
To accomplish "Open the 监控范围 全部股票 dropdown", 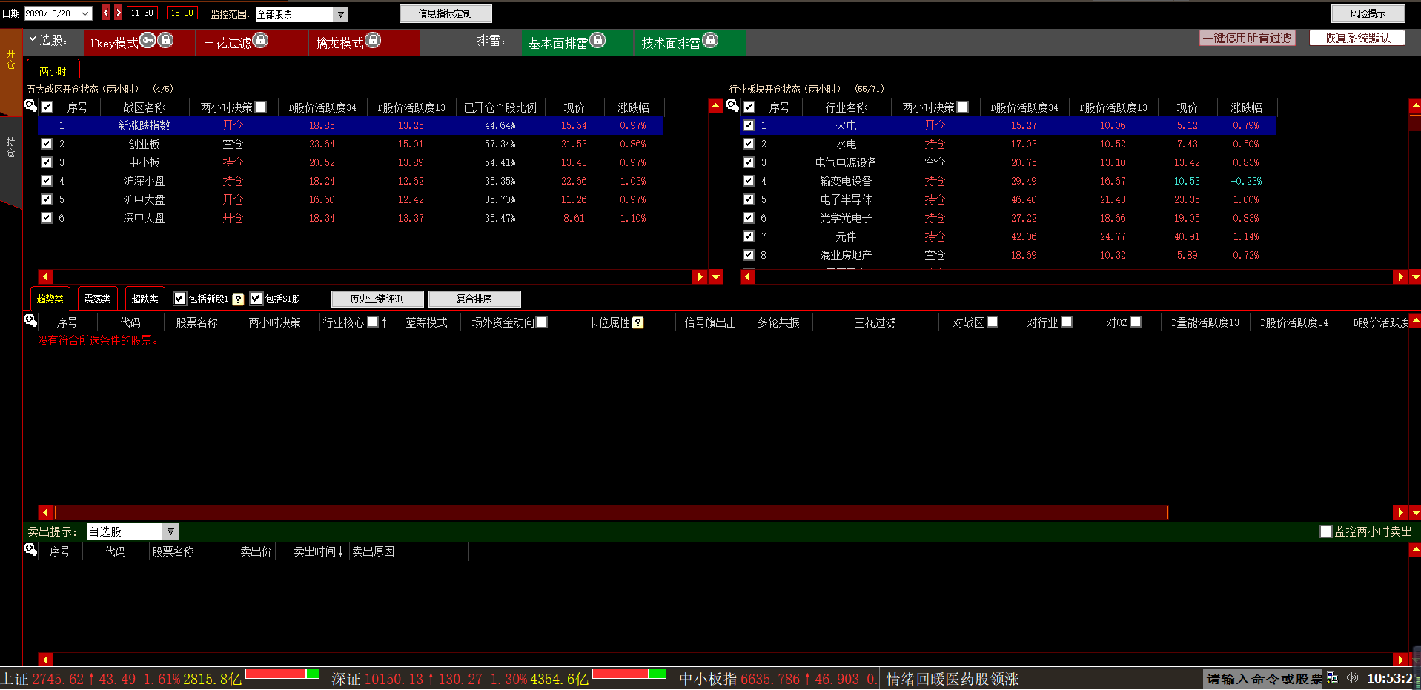I will pos(340,14).
